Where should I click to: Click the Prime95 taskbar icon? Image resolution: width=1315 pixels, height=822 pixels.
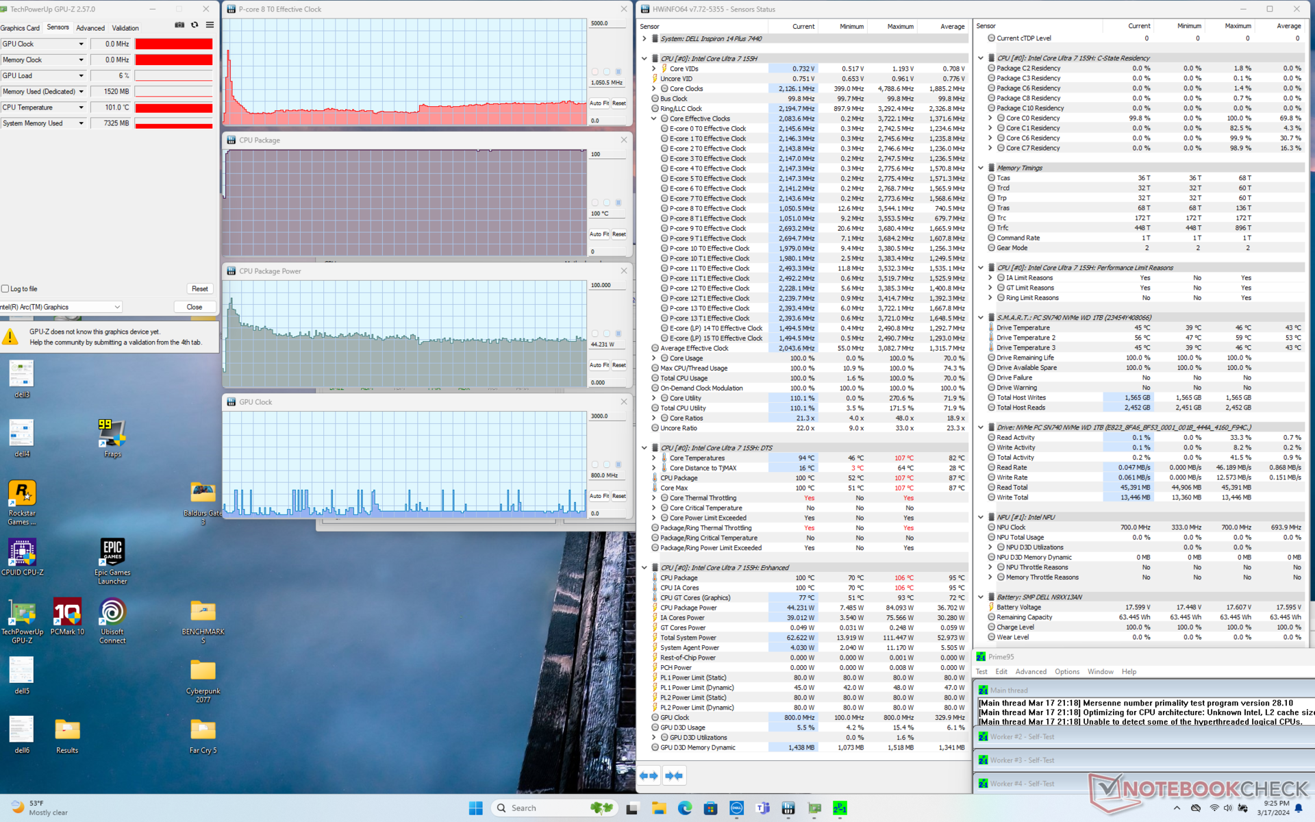840,808
